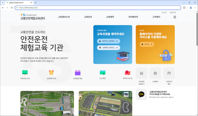Open the hamburger menu icon
Viewport: 198px width, 116px height.
click(x=175, y=17)
